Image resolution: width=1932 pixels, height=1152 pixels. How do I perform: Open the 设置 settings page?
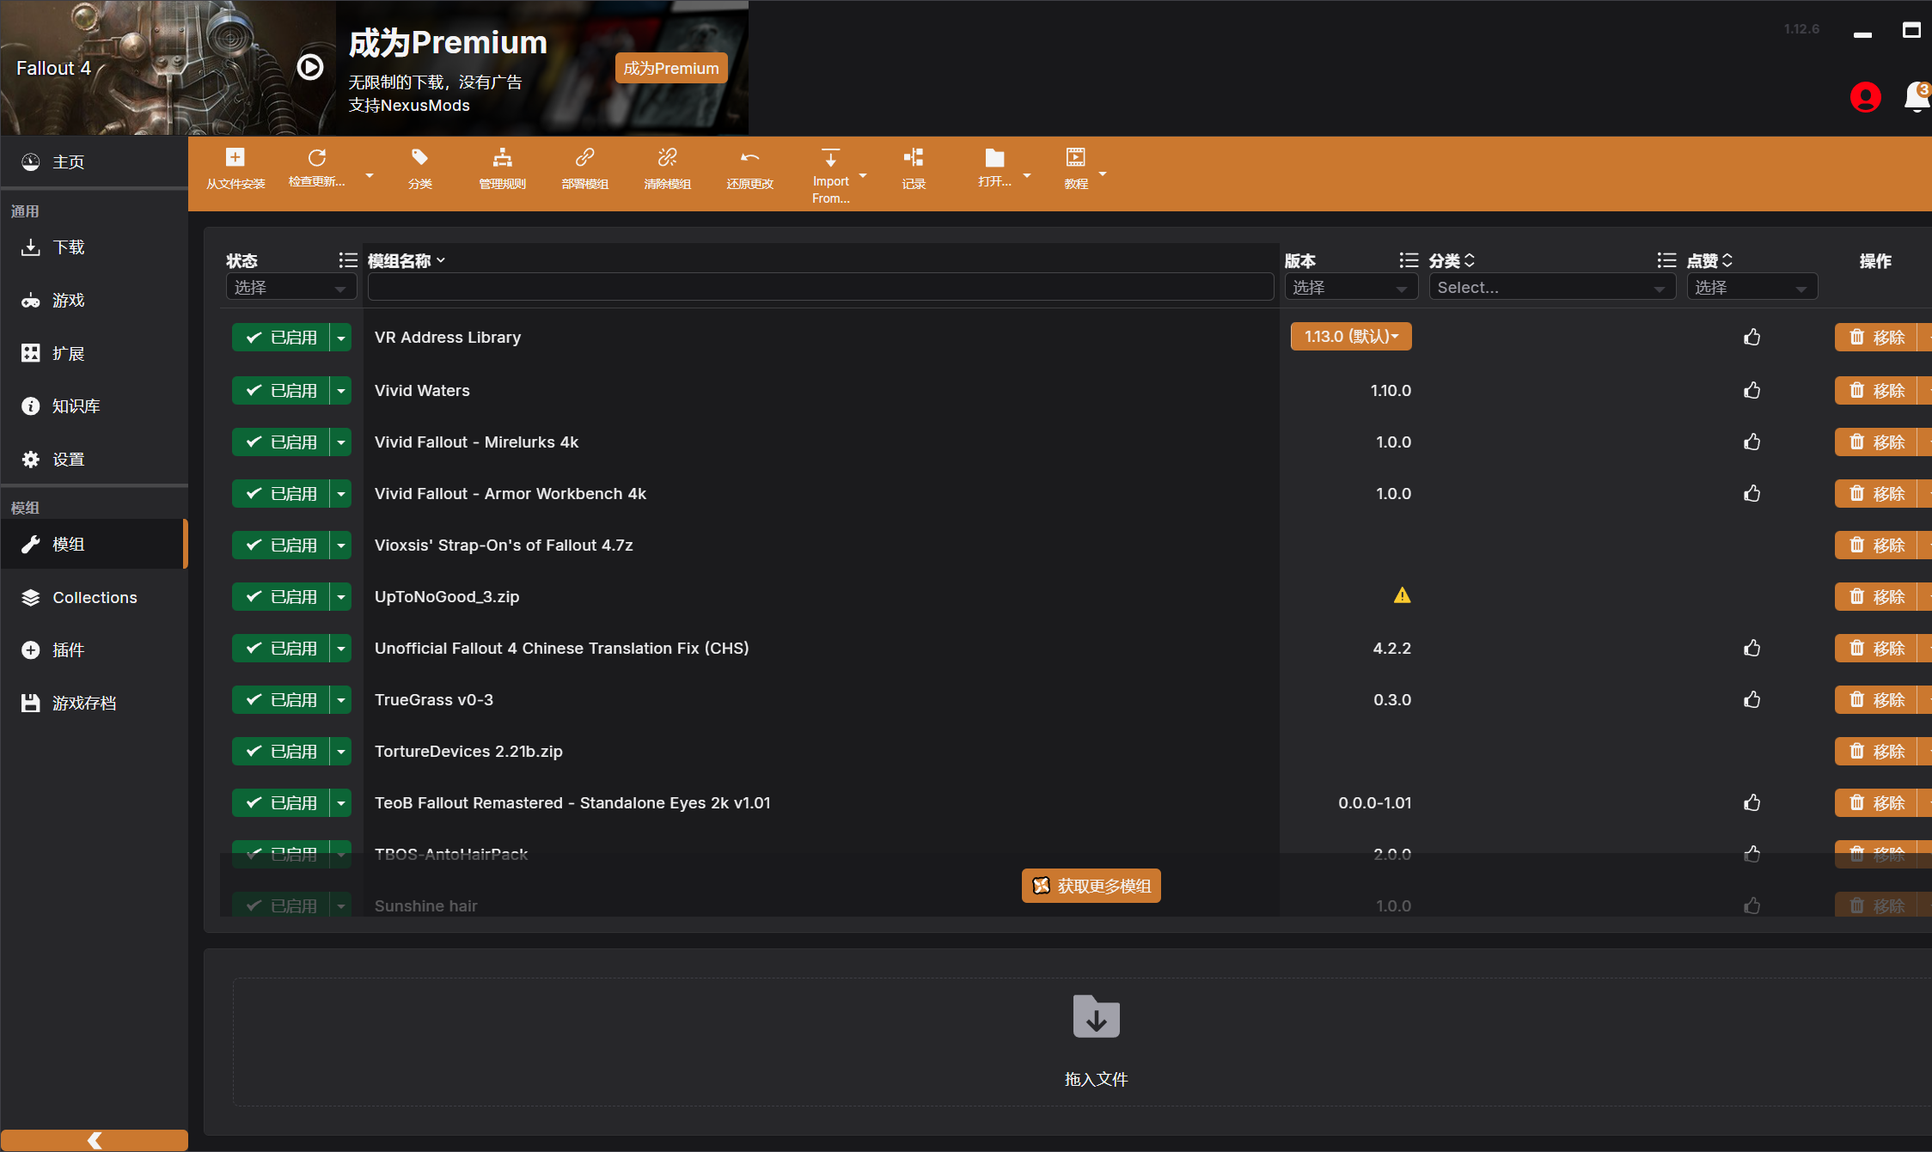click(94, 460)
